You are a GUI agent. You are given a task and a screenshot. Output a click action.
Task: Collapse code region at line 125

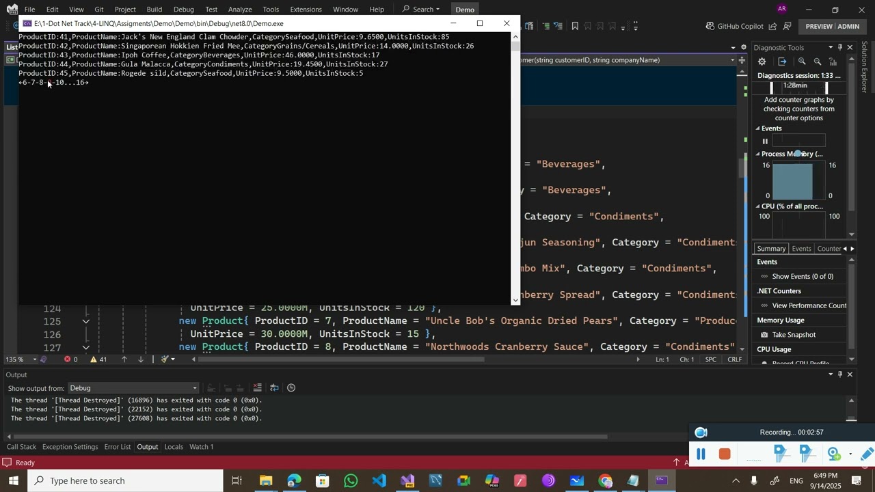[x=85, y=321]
